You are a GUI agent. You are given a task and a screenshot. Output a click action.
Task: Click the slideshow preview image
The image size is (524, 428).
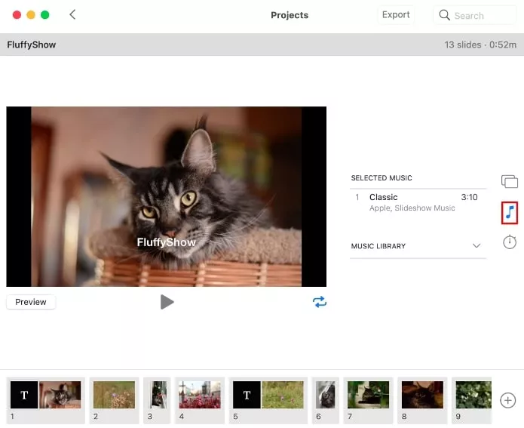167,196
